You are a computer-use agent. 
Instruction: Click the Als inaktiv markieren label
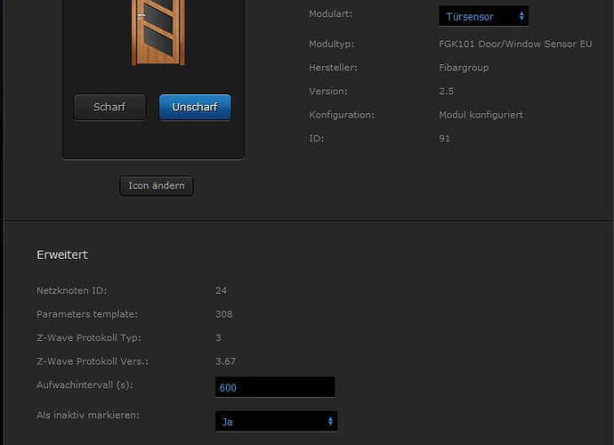[x=88, y=415]
